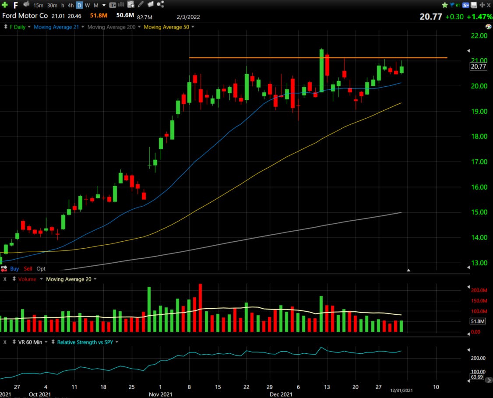Open the Moving Average 20 dropdown arrow
493x398 pixels.
(x=95, y=279)
